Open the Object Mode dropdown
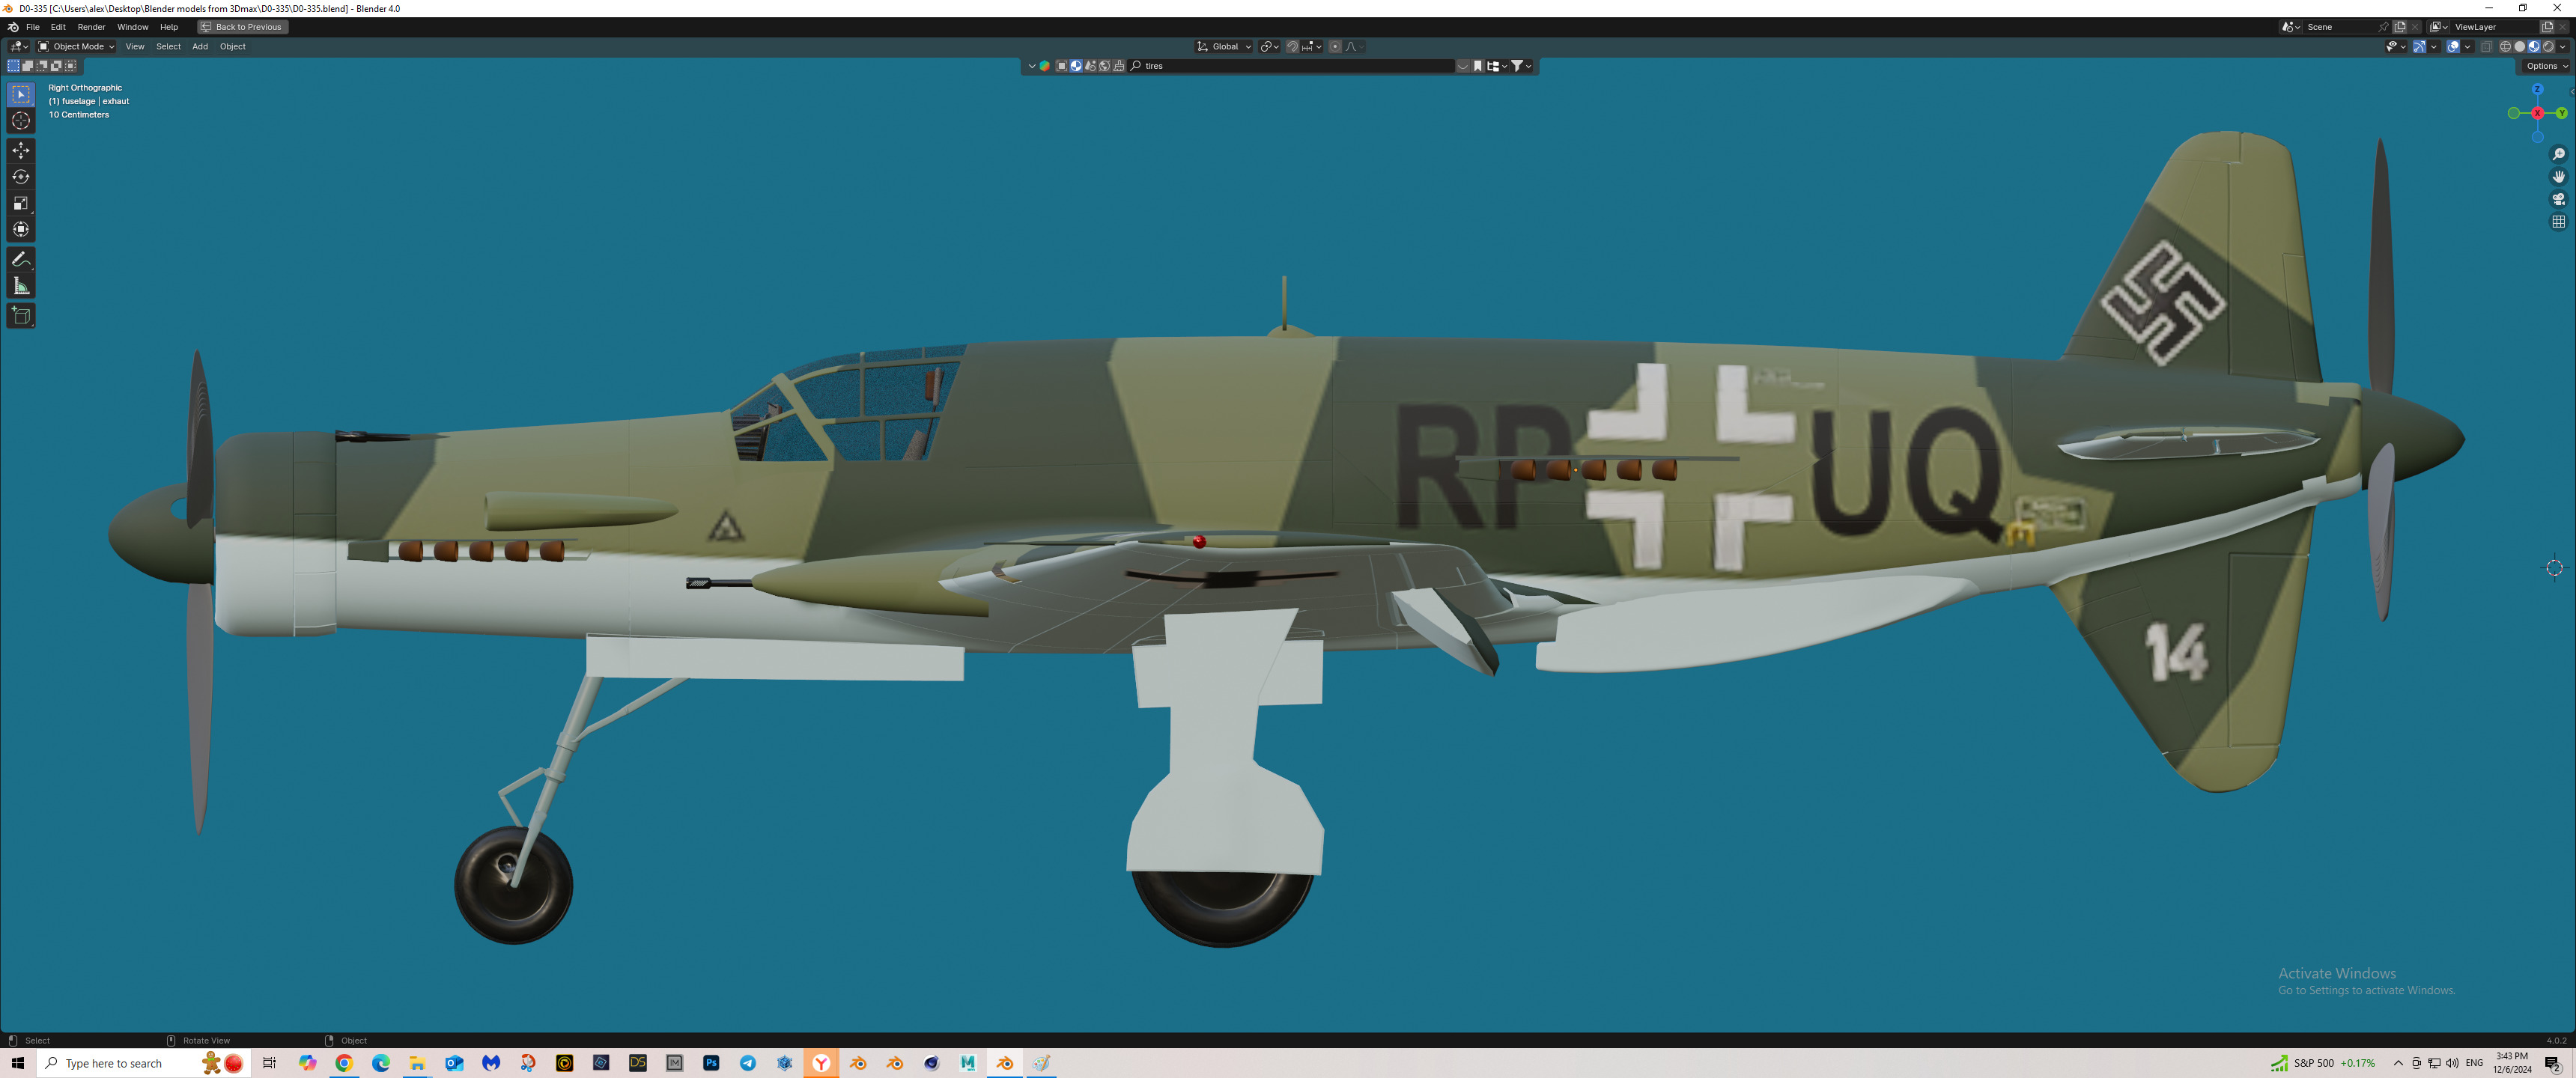 pyautogui.click(x=76, y=47)
